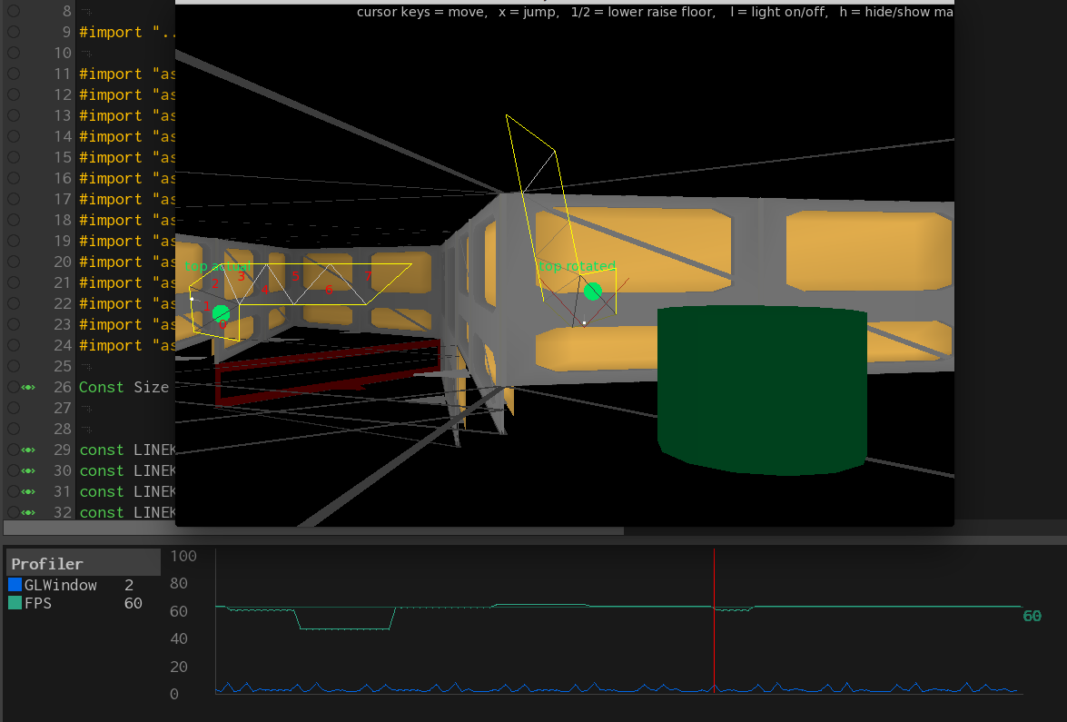Click the dark green cylinder in the 3D view
The image size is (1067, 722).
761,389
